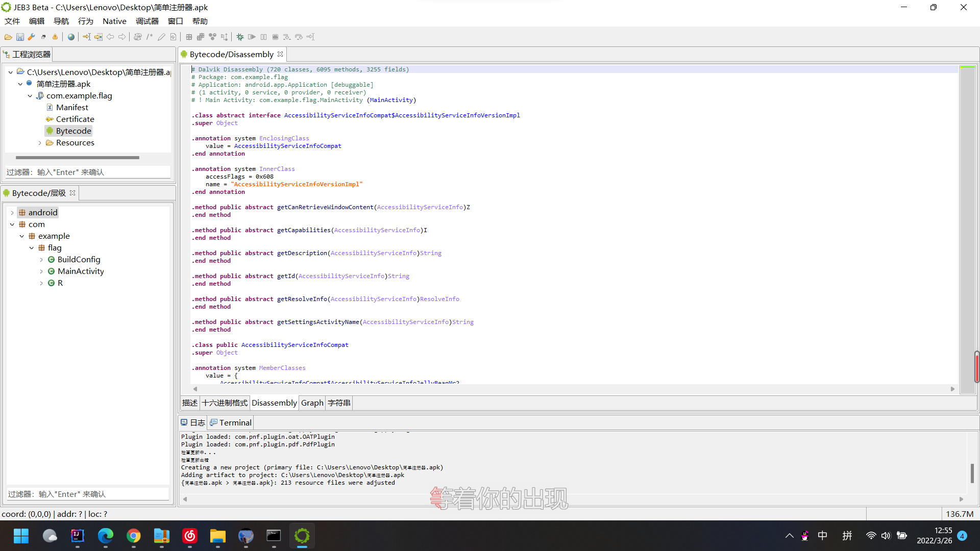Viewport: 980px width, 551px height.
Task: Collapse the flag package node
Action: [32, 248]
